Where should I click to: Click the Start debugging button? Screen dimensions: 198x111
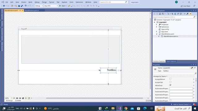63,6
